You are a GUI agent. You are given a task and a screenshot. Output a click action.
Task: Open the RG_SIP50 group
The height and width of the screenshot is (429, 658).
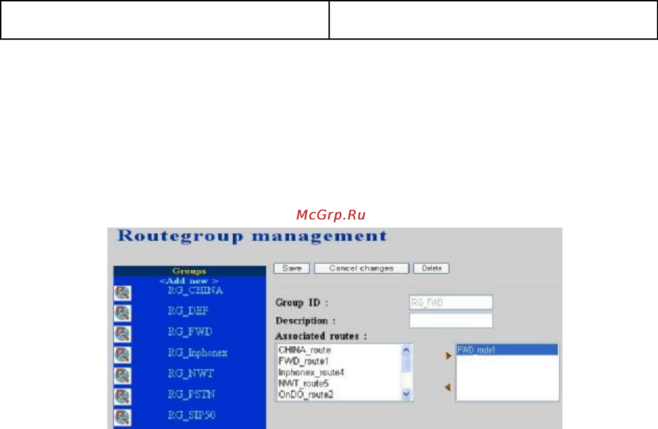(x=191, y=415)
